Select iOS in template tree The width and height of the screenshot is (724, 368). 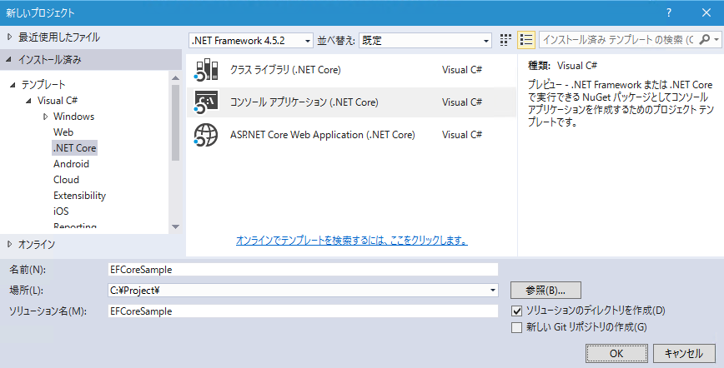61,211
